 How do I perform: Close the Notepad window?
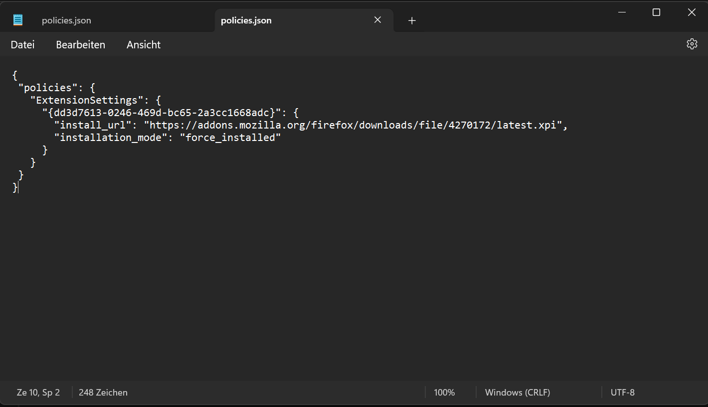tap(692, 12)
